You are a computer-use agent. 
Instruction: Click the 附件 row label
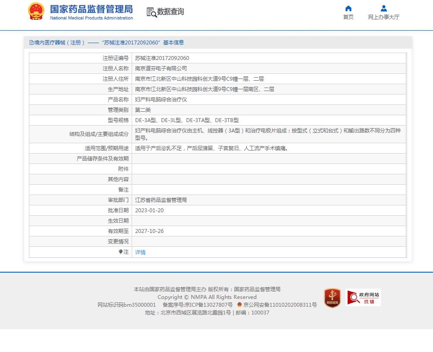pos(123,169)
